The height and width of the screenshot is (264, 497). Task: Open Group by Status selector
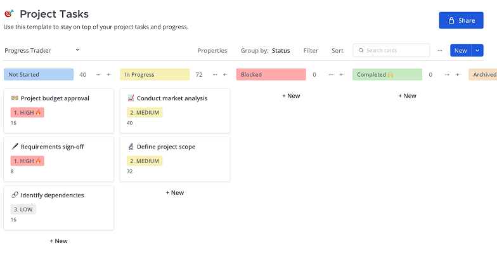point(265,51)
